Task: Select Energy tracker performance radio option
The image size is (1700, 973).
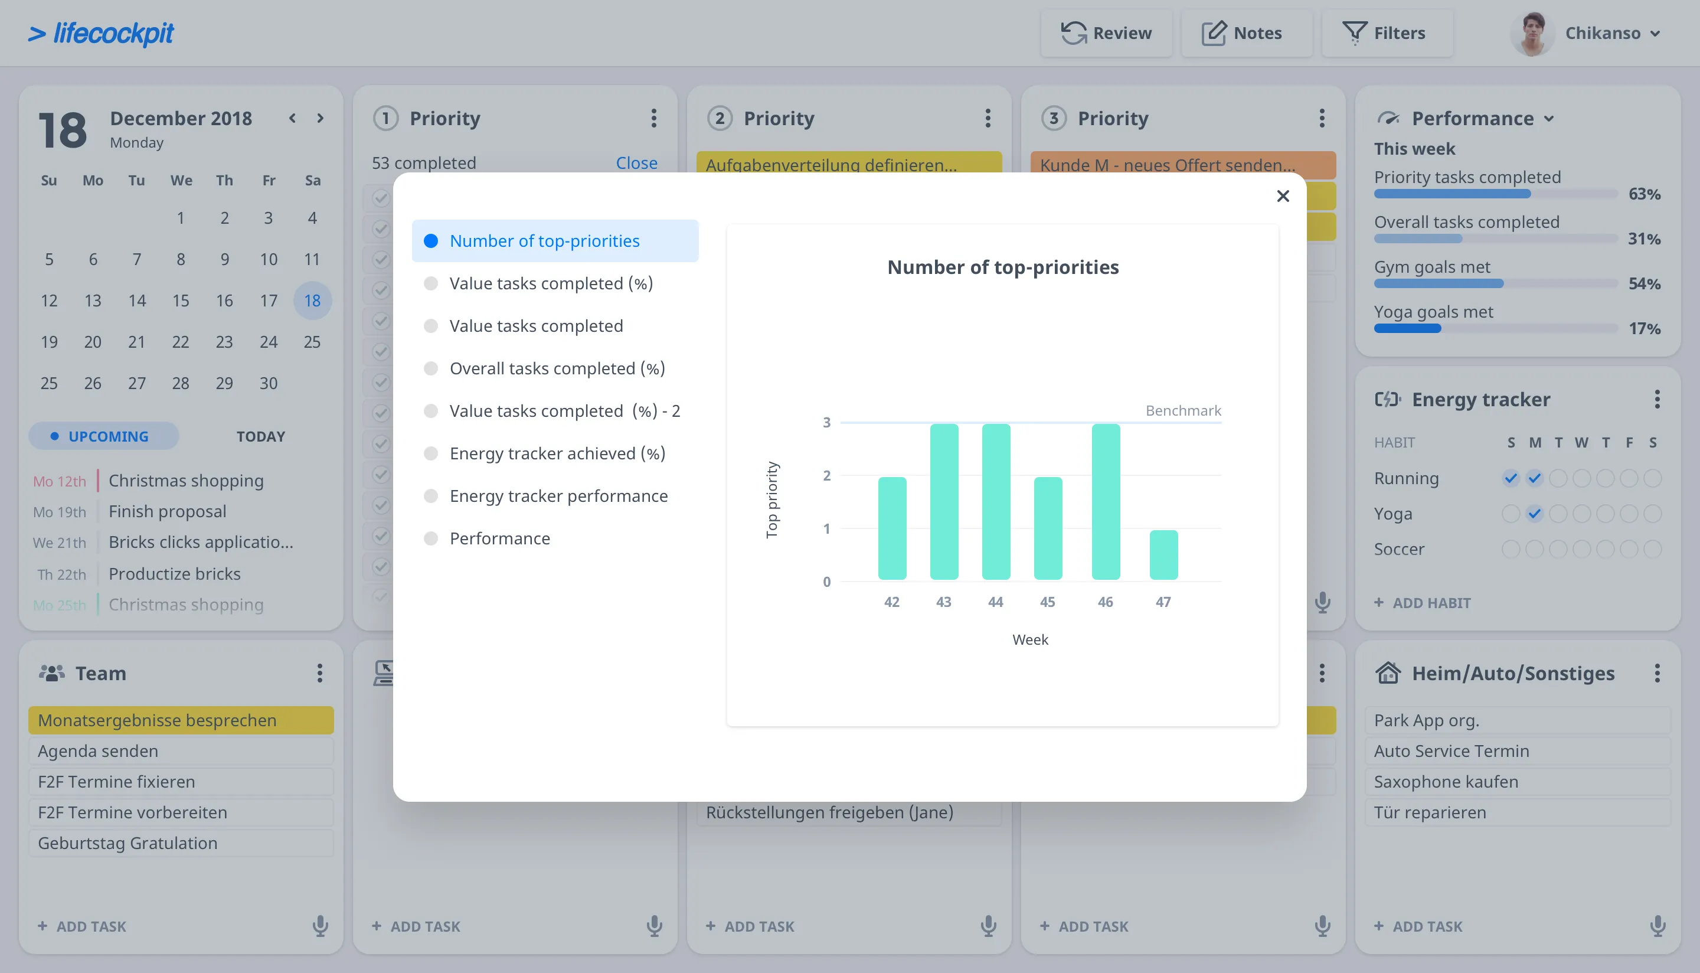Action: [431, 496]
